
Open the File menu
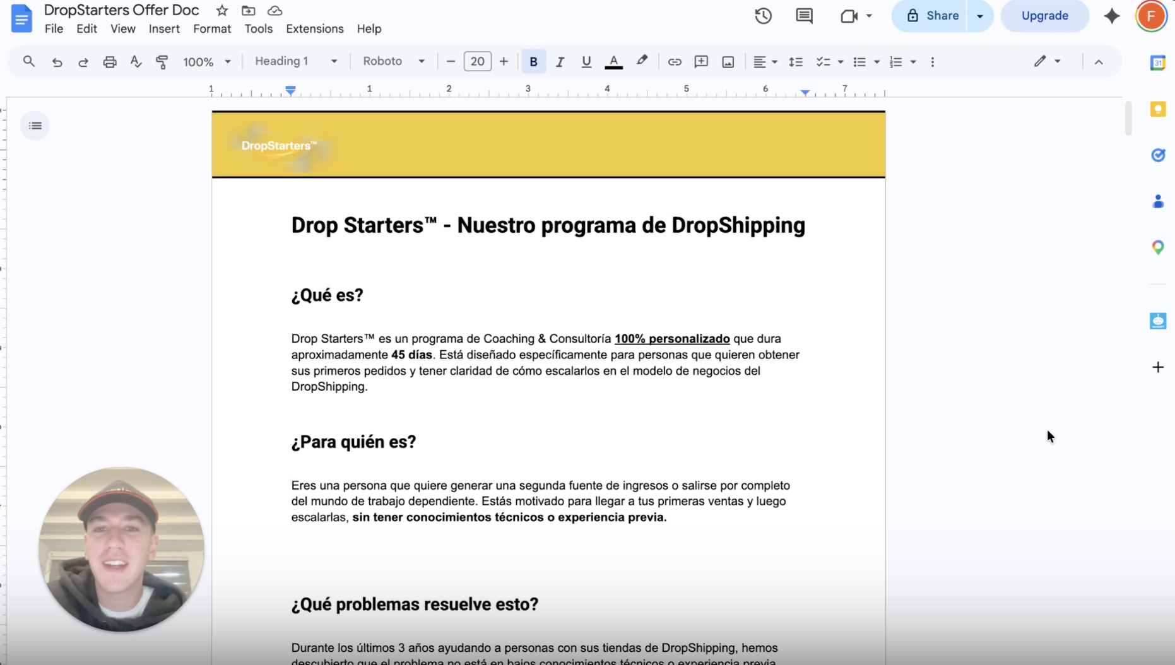tap(54, 29)
